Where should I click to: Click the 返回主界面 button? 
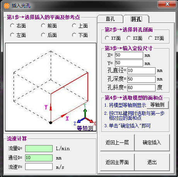pos(117,162)
